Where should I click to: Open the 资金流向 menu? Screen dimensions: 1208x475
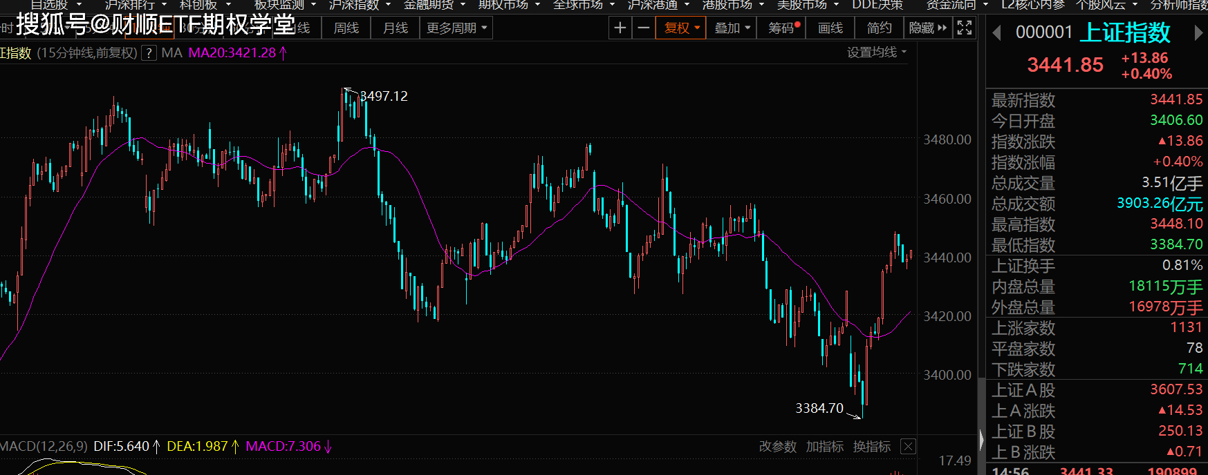coord(956,5)
